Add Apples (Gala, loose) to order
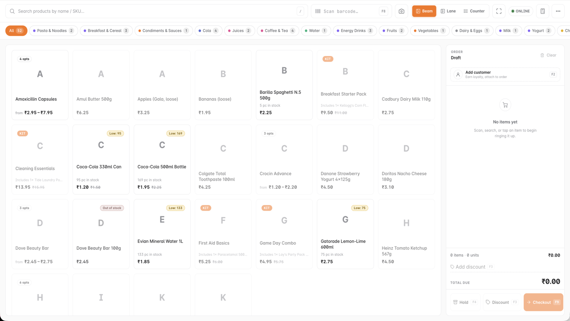 [x=162, y=85]
